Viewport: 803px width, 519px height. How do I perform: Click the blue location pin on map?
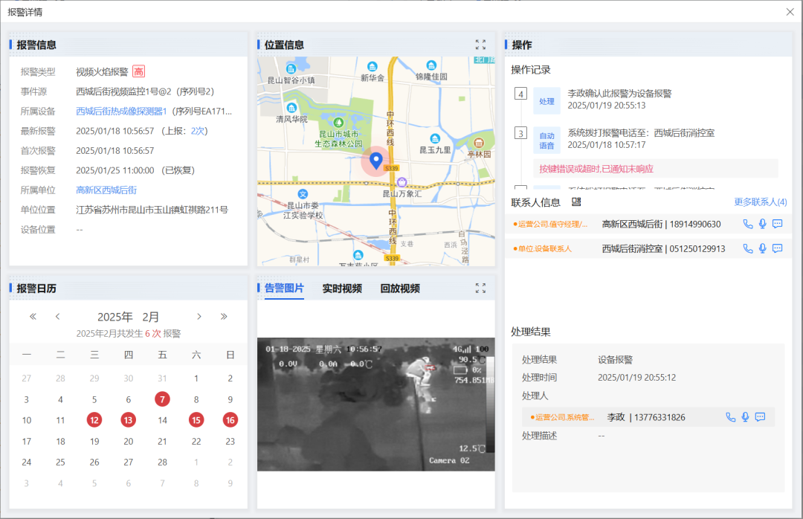[376, 160]
